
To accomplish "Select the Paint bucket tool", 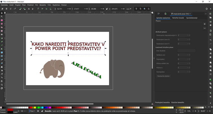I will (x=2, y=63).
